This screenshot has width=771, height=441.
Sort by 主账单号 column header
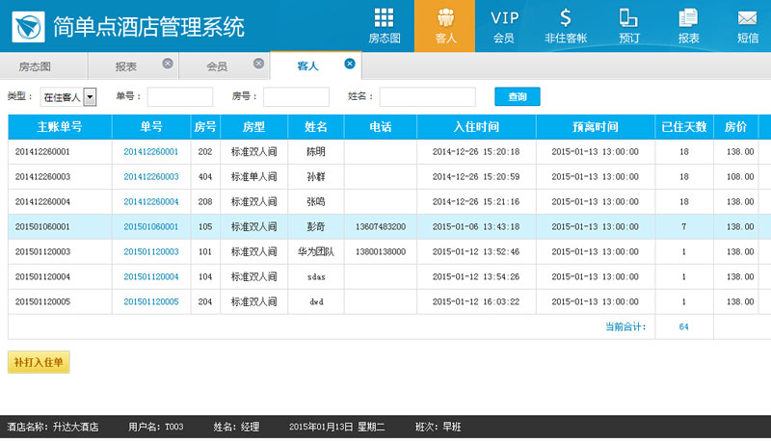coord(60,127)
